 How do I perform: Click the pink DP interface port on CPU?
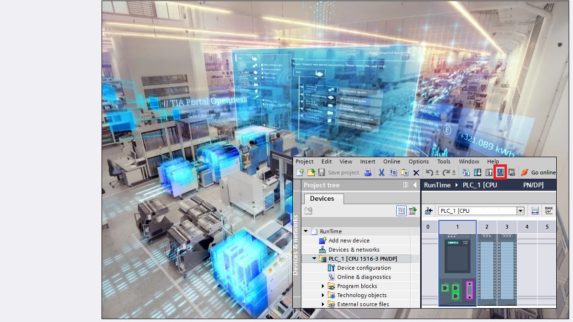(470, 290)
